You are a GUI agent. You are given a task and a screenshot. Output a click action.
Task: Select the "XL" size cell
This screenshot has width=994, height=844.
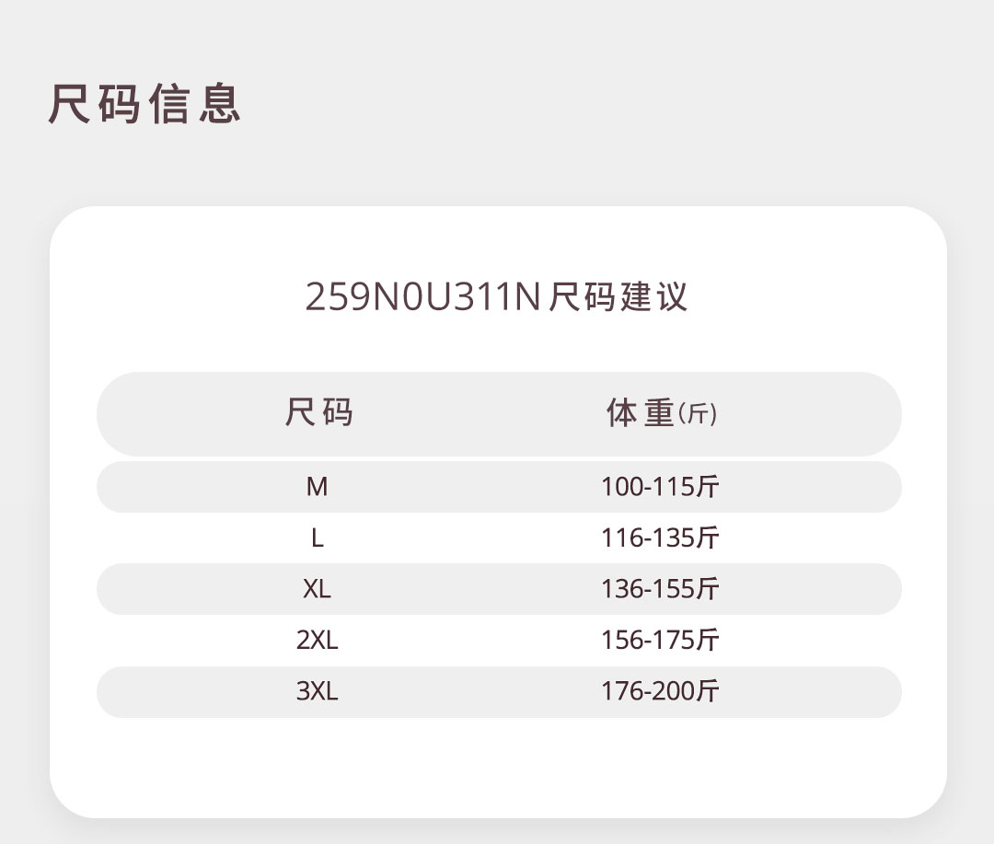[x=317, y=589]
